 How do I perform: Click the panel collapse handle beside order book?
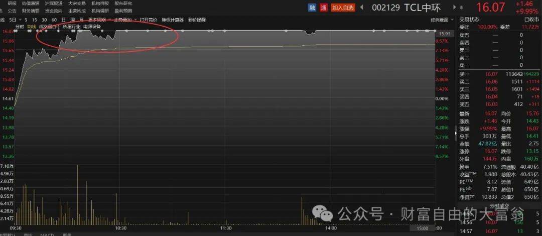point(456,133)
